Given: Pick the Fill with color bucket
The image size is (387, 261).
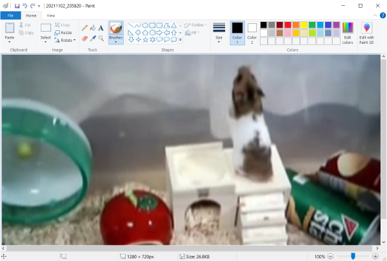Looking at the screenshot, I should (x=93, y=28).
